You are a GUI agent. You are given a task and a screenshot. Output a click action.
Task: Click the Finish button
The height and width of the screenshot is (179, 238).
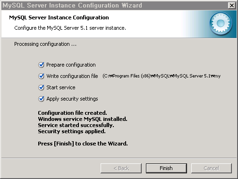pyautogui.click(x=166, y=168)
